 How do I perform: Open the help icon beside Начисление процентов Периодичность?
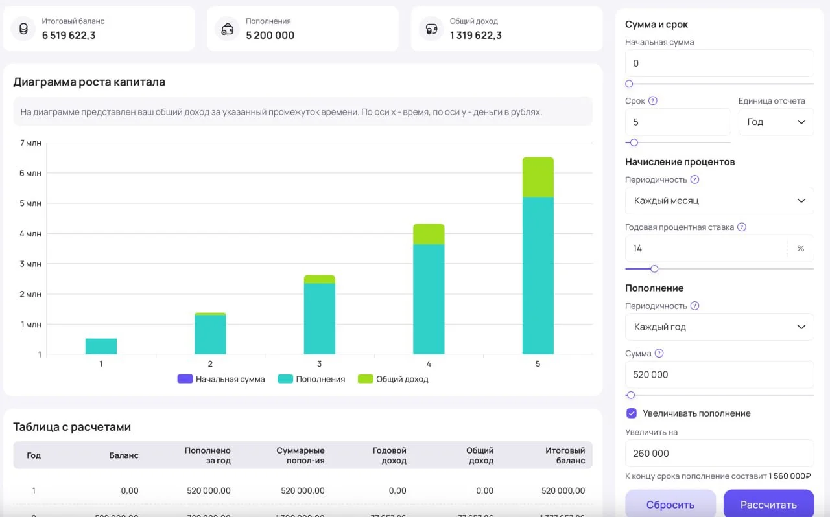point(694,179)
